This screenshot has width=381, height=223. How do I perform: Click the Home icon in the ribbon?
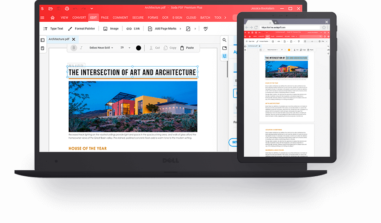[x=52, y=18]
